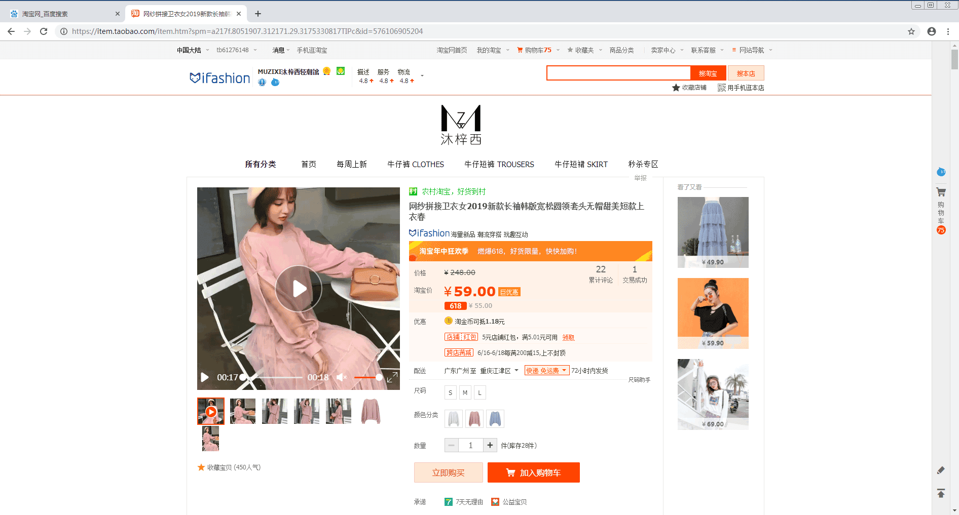This screenshot has width=959, height=515.
Task: Select size M
Action: (x=465, y=392)
